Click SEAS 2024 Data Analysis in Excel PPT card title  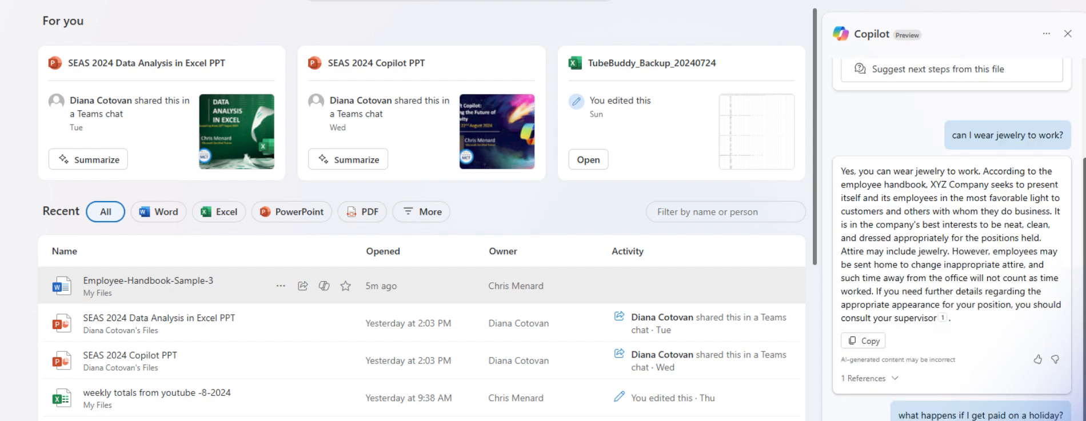coord(146,63)
